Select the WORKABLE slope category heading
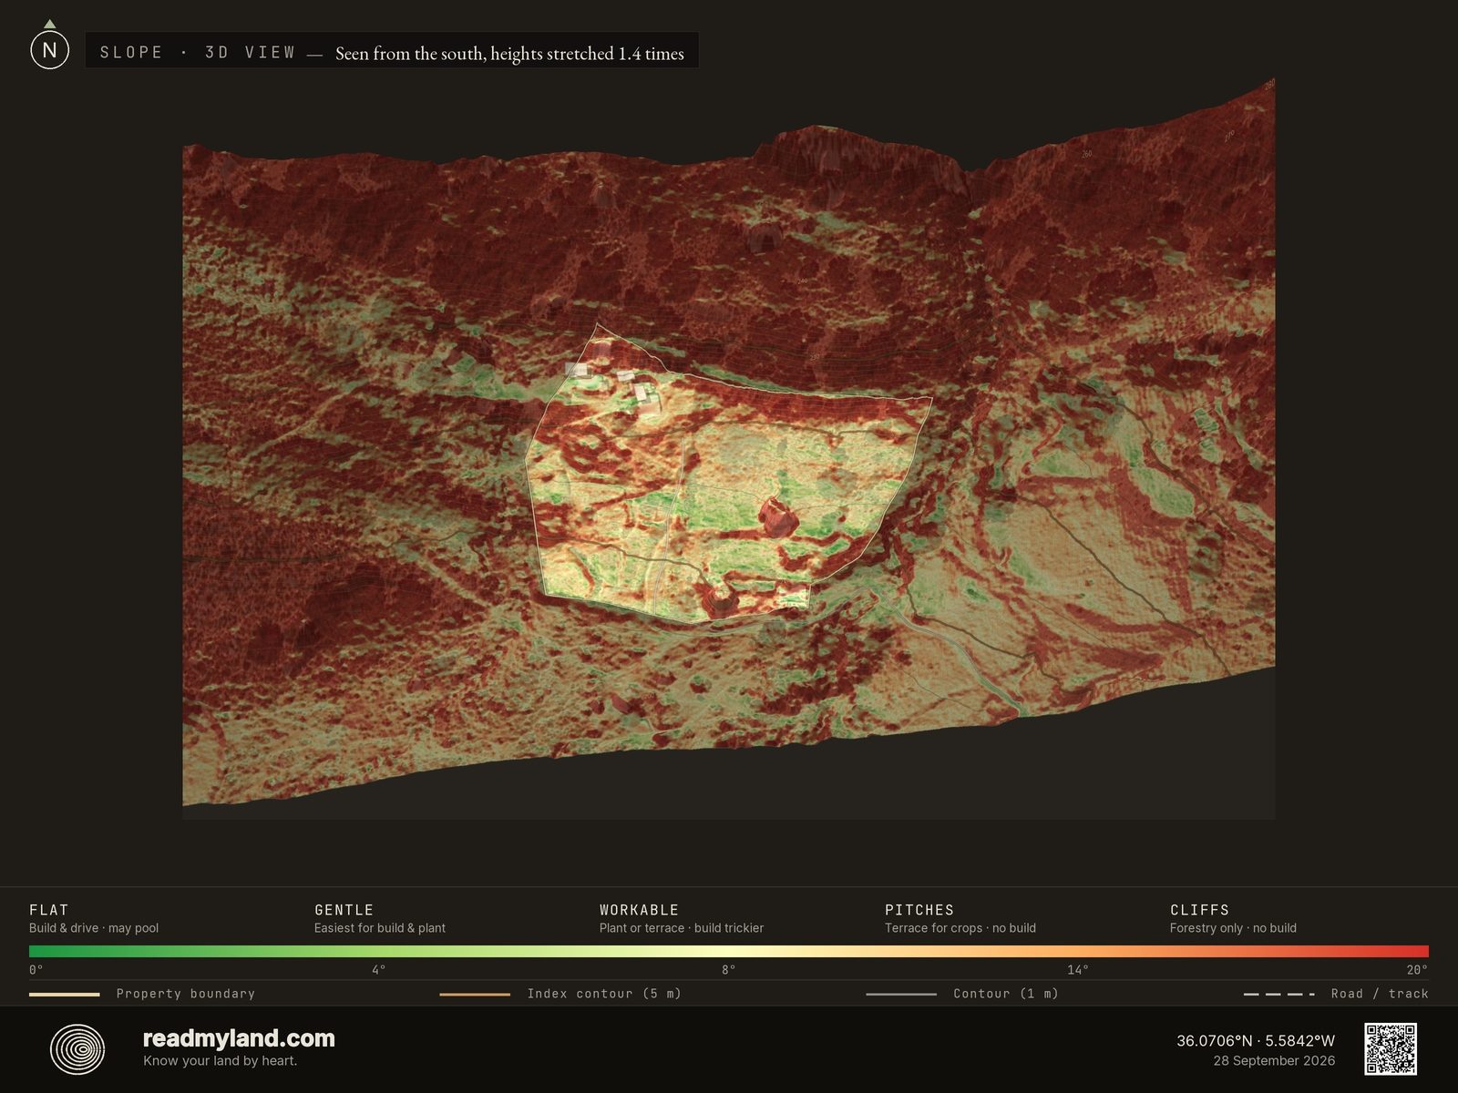Viewport: 1458px width, 1093px height. tap(639, 910)
